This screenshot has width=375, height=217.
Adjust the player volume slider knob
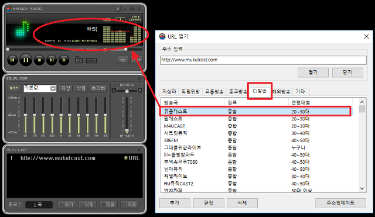tap(126, 50)
